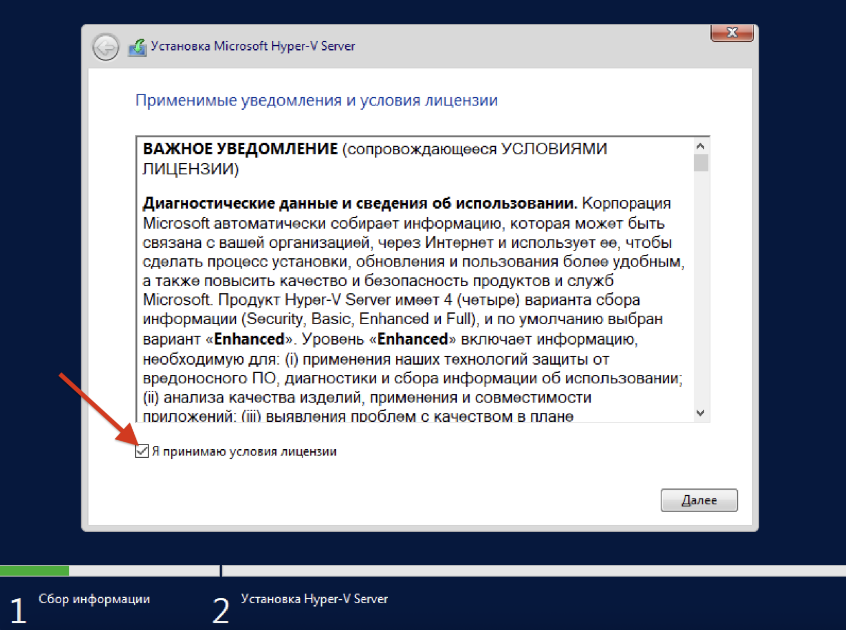Click the 'Я принимаю условия лицензии' label text

[x=244, y=451]
